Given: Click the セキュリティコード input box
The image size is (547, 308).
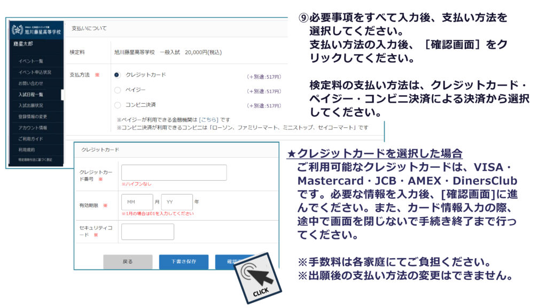Looking at the screenshot, I should [x=147, y=232].
